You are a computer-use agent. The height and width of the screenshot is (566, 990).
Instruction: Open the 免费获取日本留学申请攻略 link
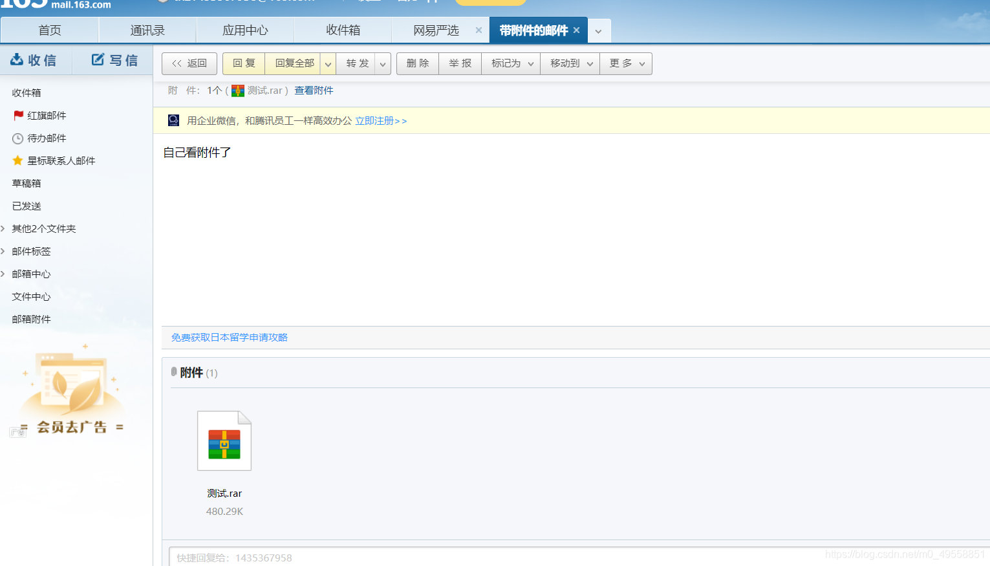point(230,338)
